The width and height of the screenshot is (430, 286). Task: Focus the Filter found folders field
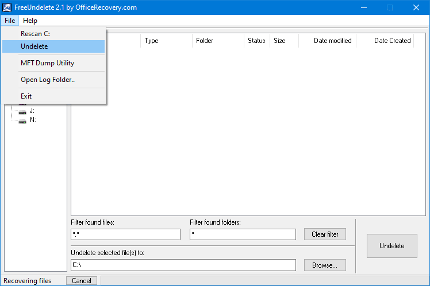[x=243, y=234]
